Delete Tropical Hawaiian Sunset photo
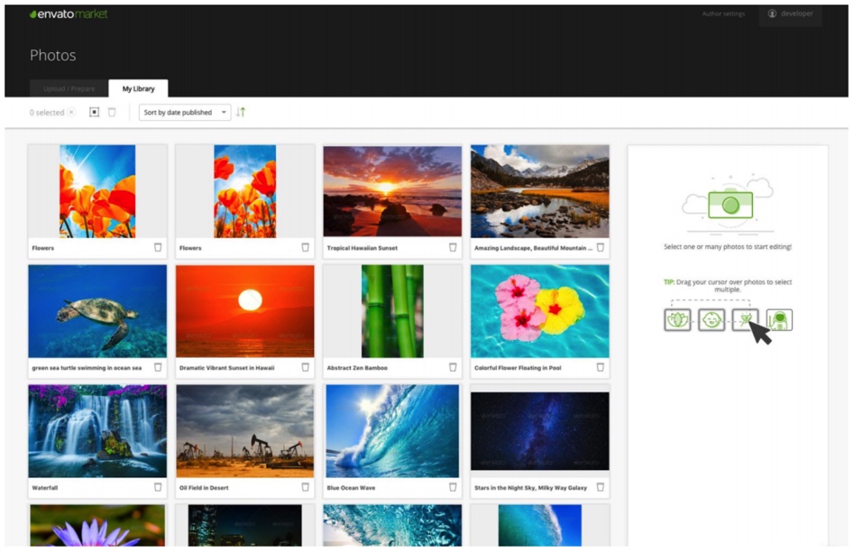The width and height of the screenshot is (854, 552). (453, 247)
